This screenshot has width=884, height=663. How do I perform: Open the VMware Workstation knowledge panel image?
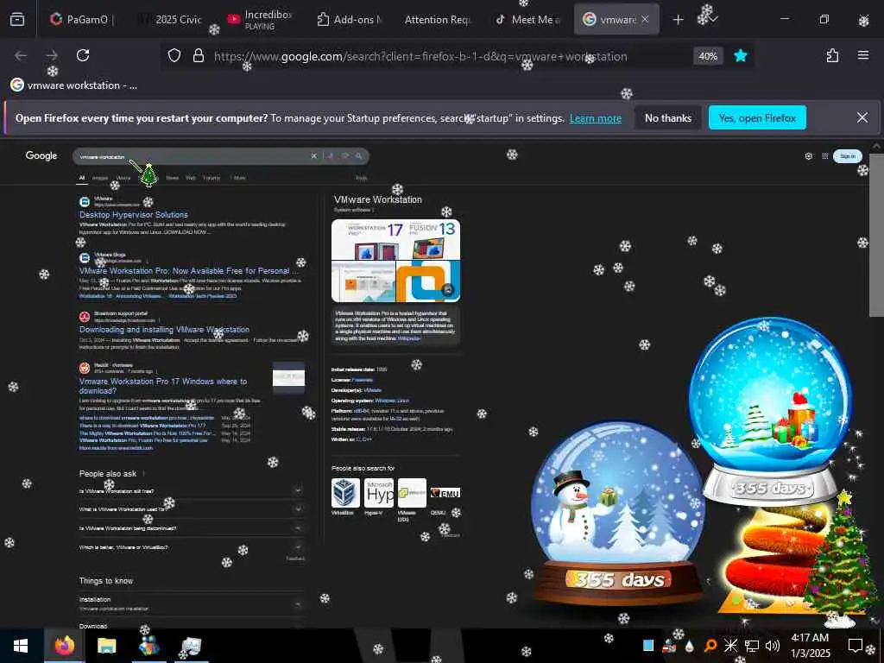coord(395,261)
